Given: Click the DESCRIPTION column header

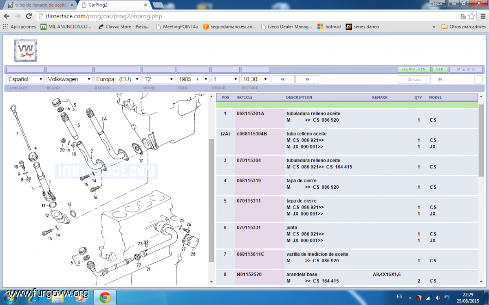Looking at the screenshot, I should pyautogui.click(x=299, y=98).
